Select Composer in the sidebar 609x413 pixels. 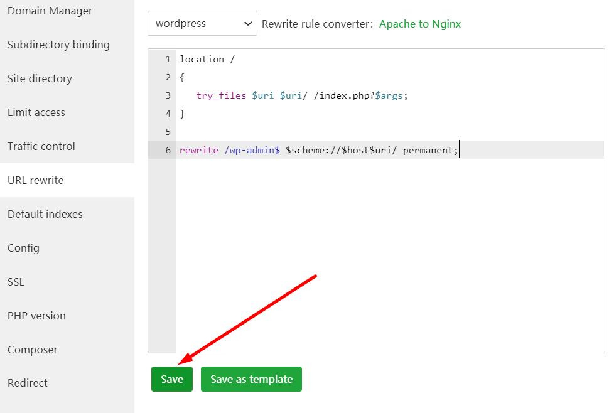click(x=33, y=350)
